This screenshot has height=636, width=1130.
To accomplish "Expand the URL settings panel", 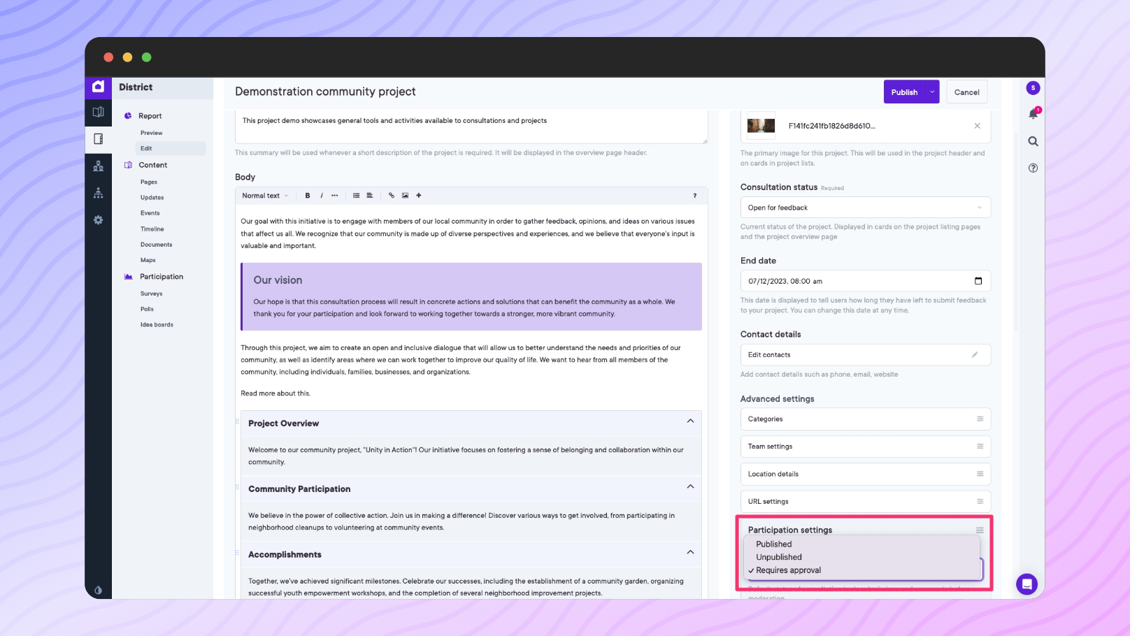I will pyautogui.click(x=865, y=502).
